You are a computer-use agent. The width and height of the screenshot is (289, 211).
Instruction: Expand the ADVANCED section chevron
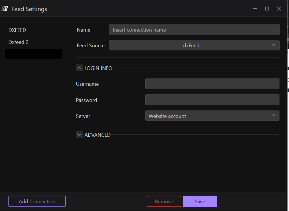(80, 135)
